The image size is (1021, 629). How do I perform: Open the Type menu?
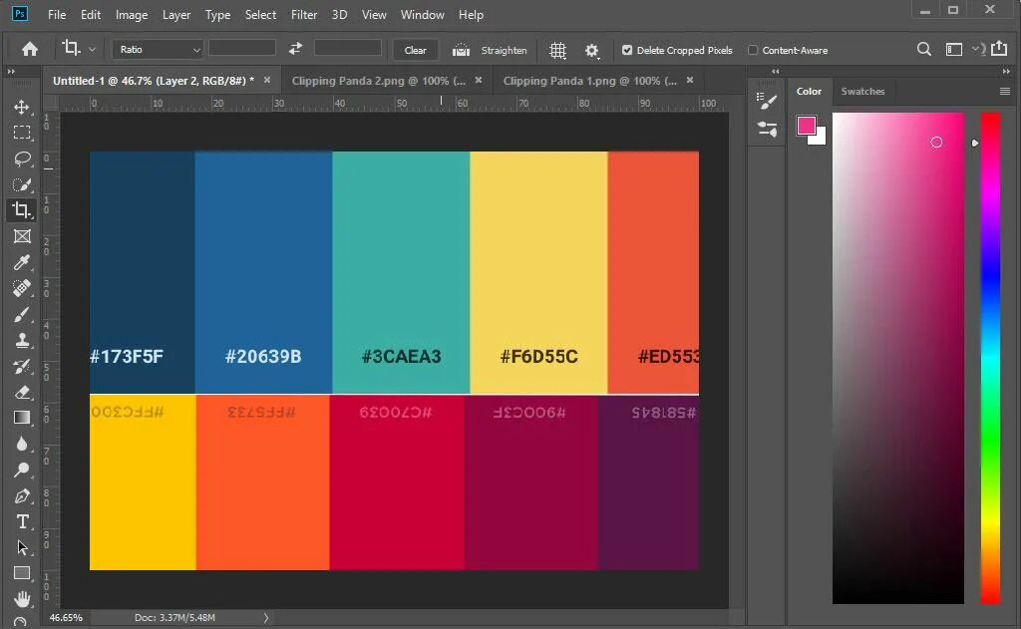(217, 14)
